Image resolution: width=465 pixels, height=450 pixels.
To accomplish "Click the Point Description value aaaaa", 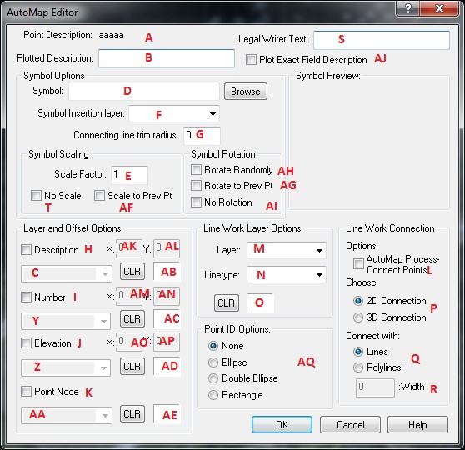I will tap(111, 35).
